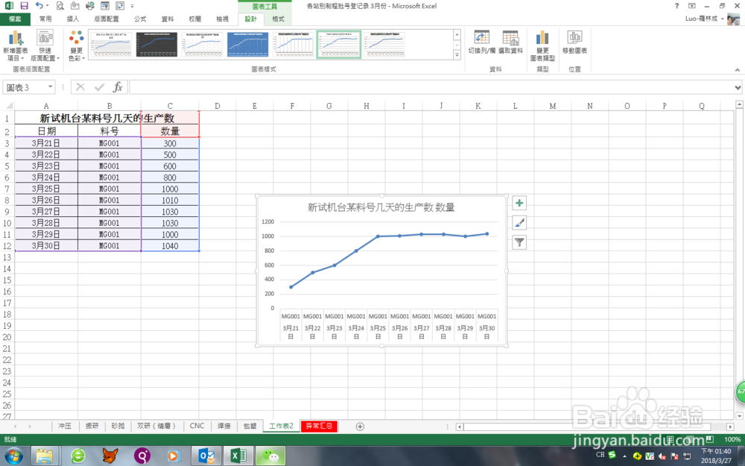Switch to the 焊接 sheet tab
Image resolution: width=745 pixels, height=466 pixels.
[224, 426]
